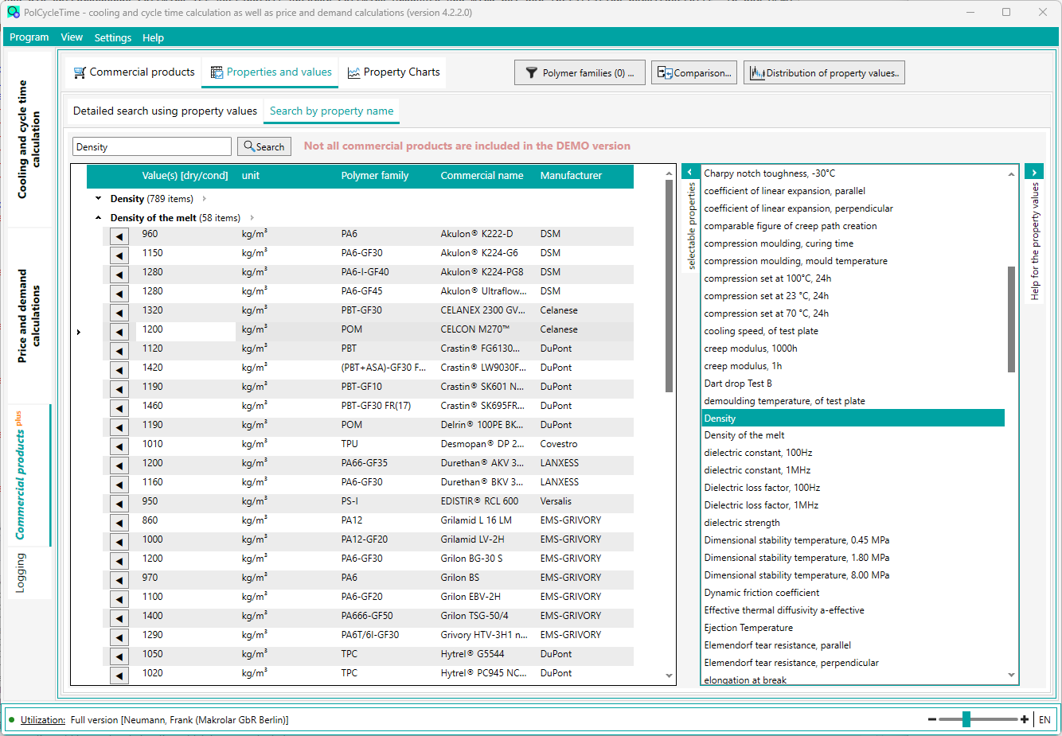Click the property name search field

pyautogui.click(x=152, y=146)
